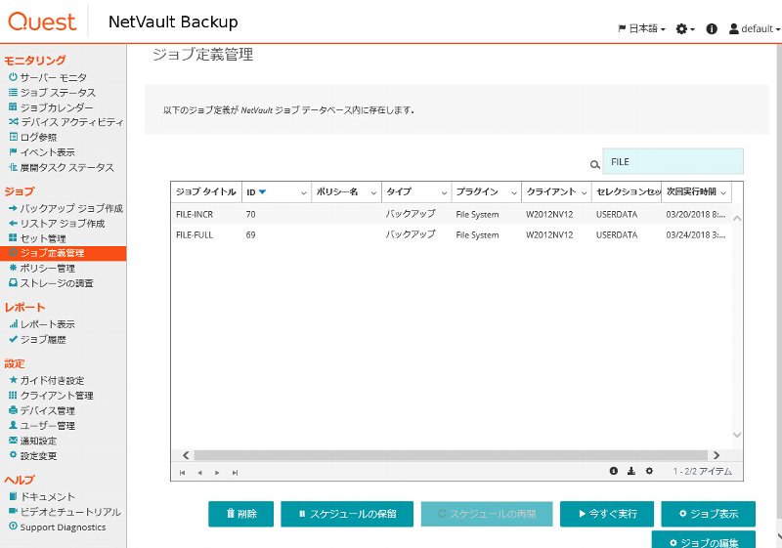
Task: Click the horizontal scrollbar right arrow
Action: click(x=717, y=455)
